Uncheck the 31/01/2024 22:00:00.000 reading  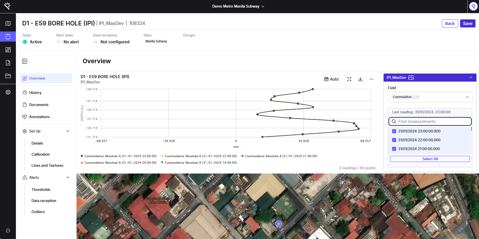[394, 140]
